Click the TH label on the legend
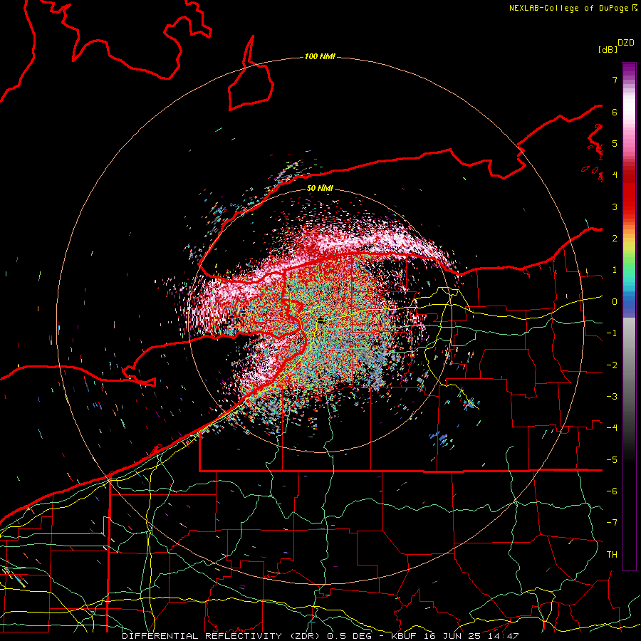641x641 pixels. (612, 555)
